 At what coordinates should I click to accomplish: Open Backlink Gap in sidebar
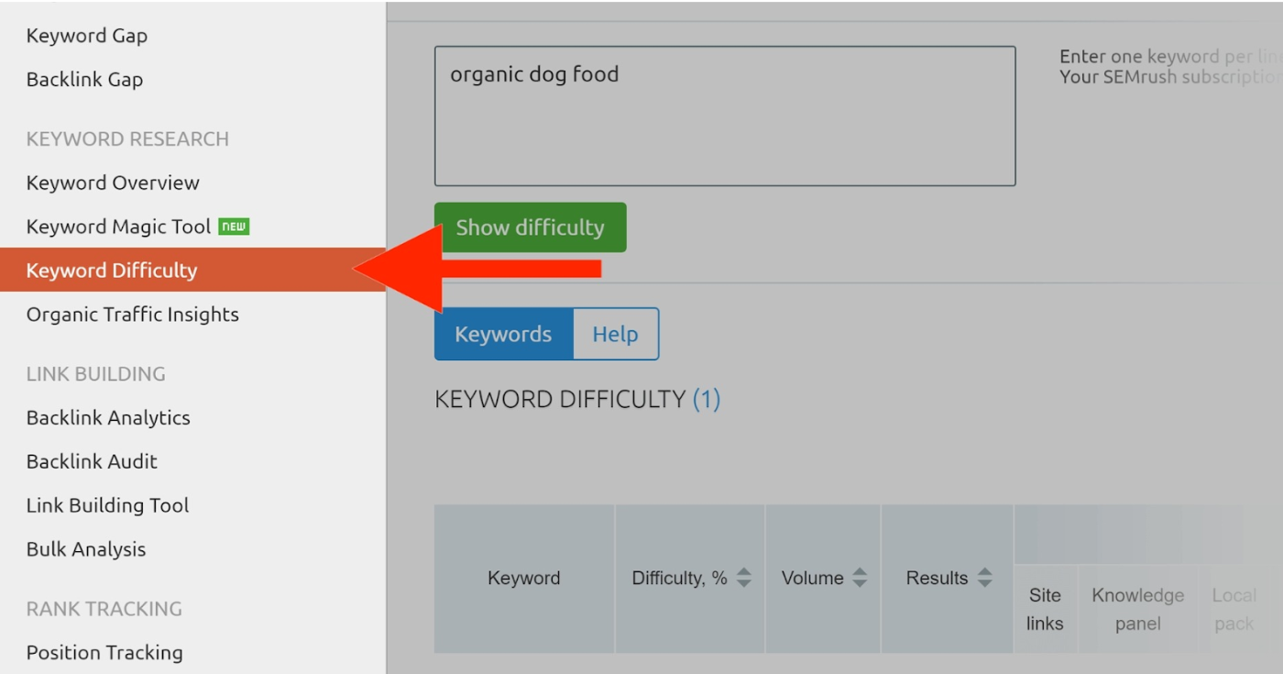point(84,80)
